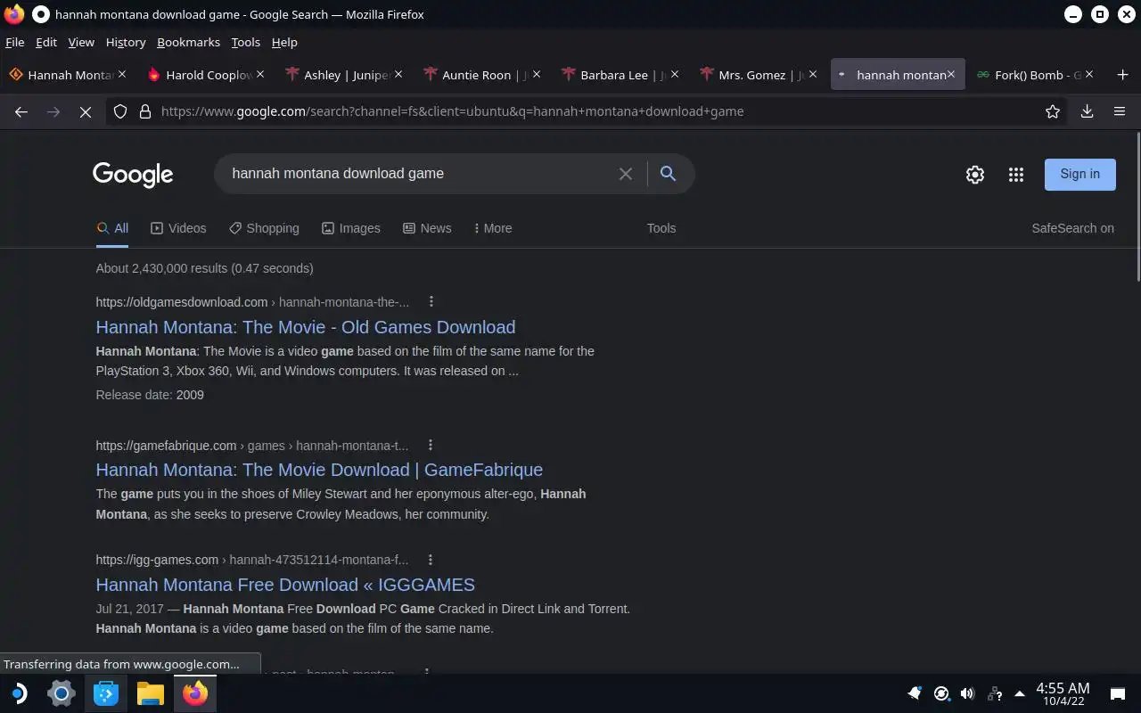
Task: Open a new tab with the plus button
Action: tap(1122, 75)
